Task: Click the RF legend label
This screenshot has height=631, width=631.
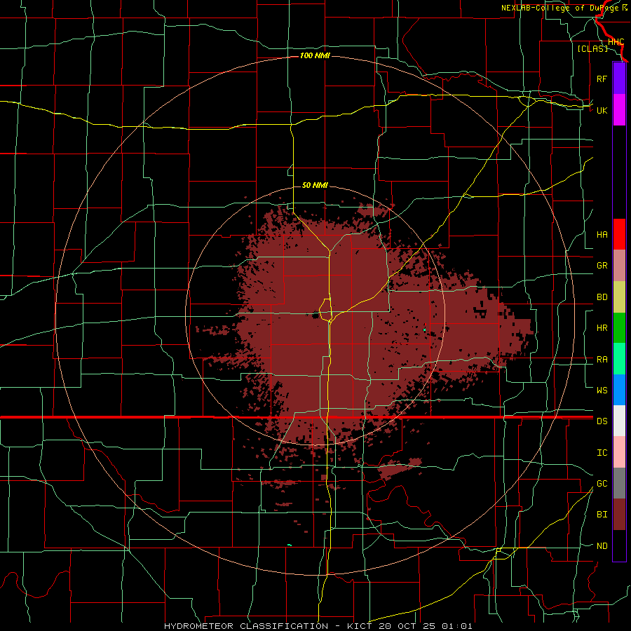Action: 602,79
